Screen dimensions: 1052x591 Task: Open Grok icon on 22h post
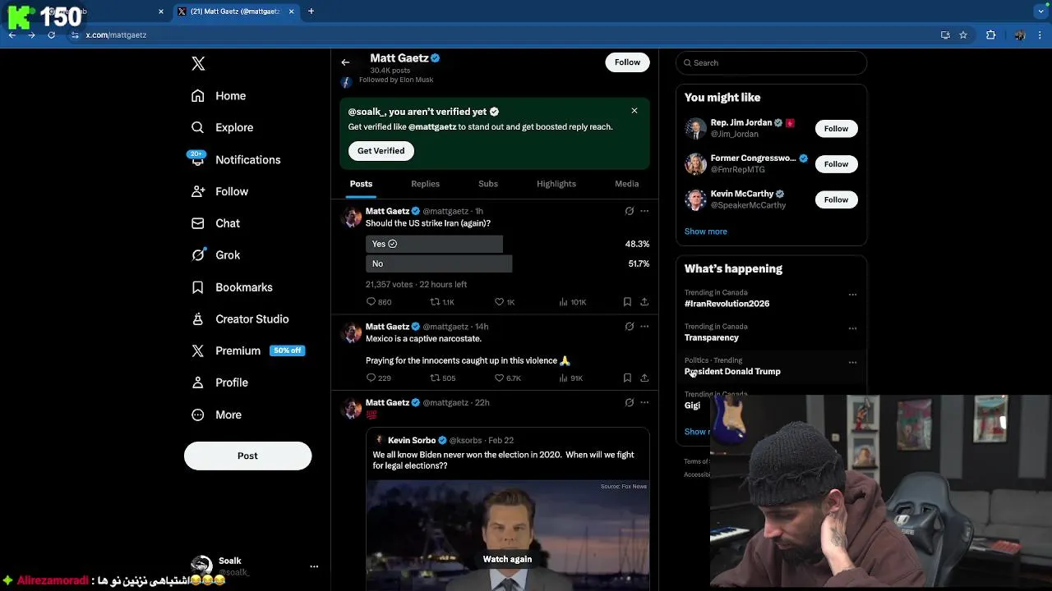[630, 402]
